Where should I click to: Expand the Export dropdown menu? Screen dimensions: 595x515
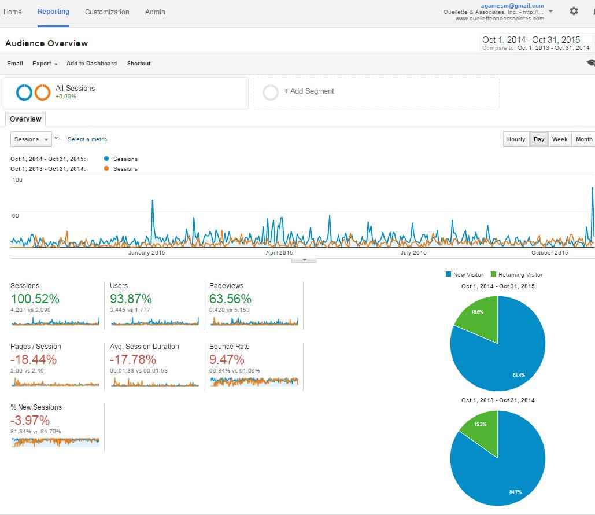click(45, 64)
